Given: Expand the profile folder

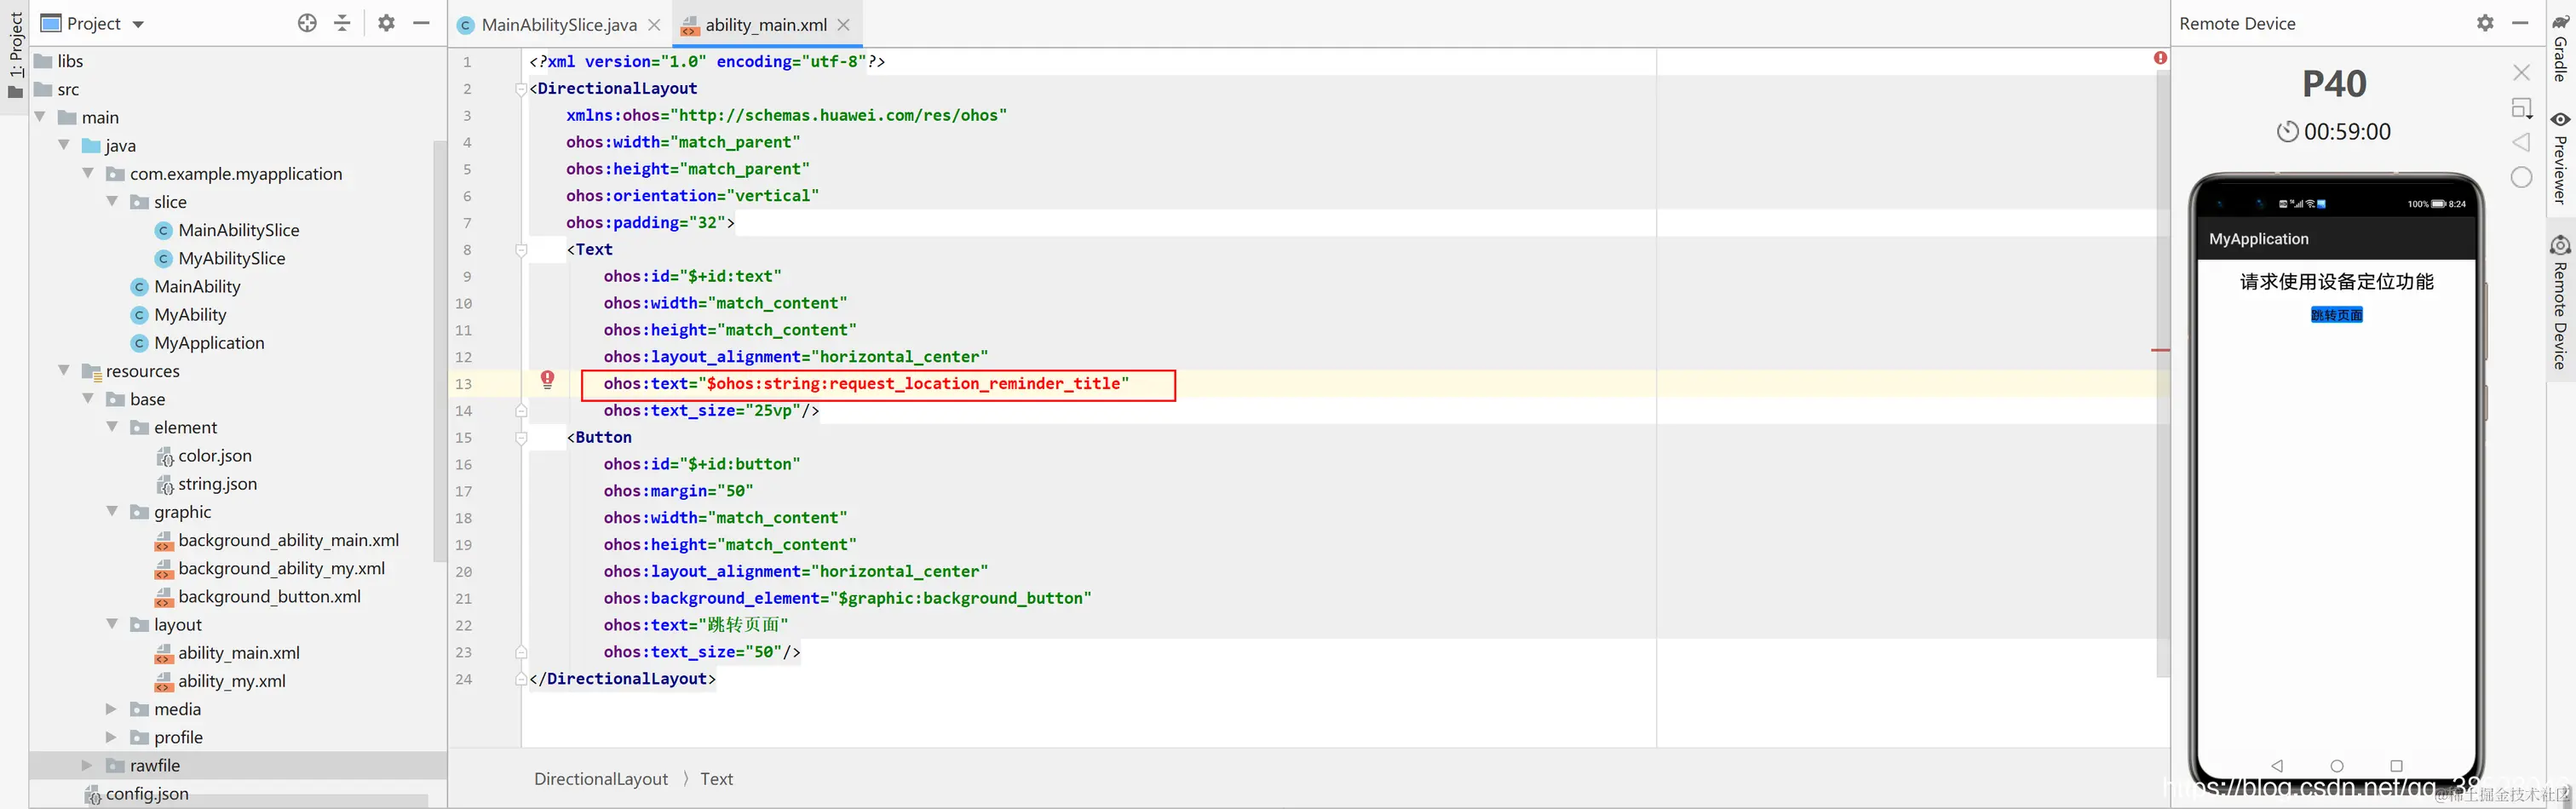Looking at the screenshot, I should pos(111,736).
